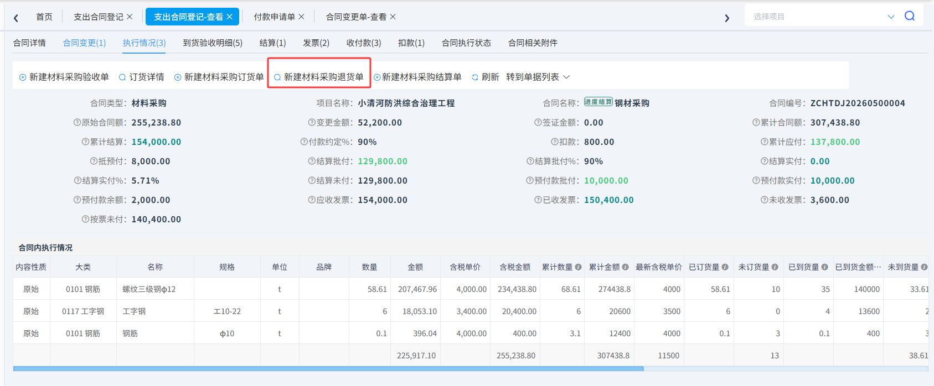The width and height of the screenshot is (934, 386).
Task: Click the help icon beside 累计合同额
Action: click(756, 122)
